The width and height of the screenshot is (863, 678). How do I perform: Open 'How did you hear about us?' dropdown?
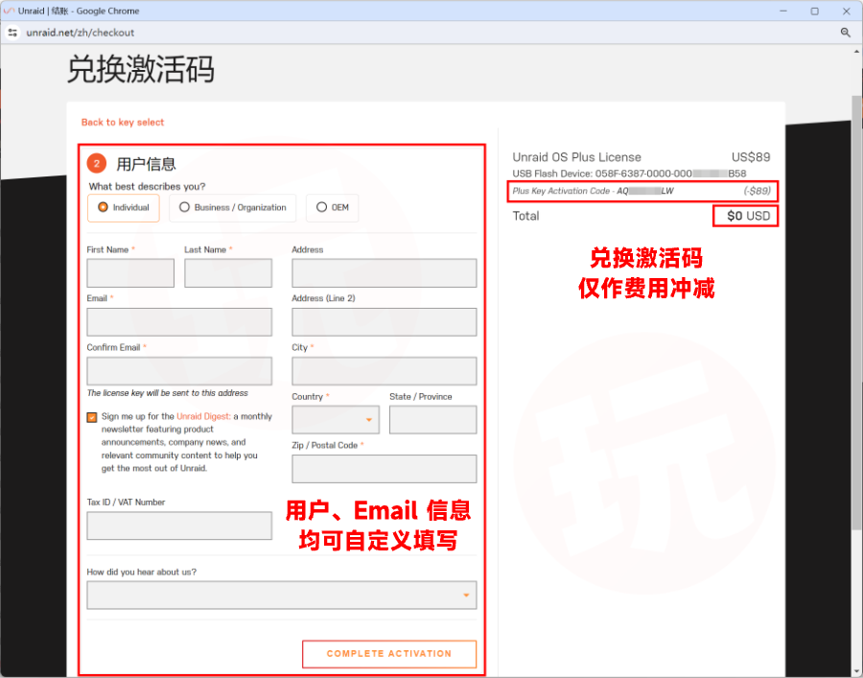[281, 595]
